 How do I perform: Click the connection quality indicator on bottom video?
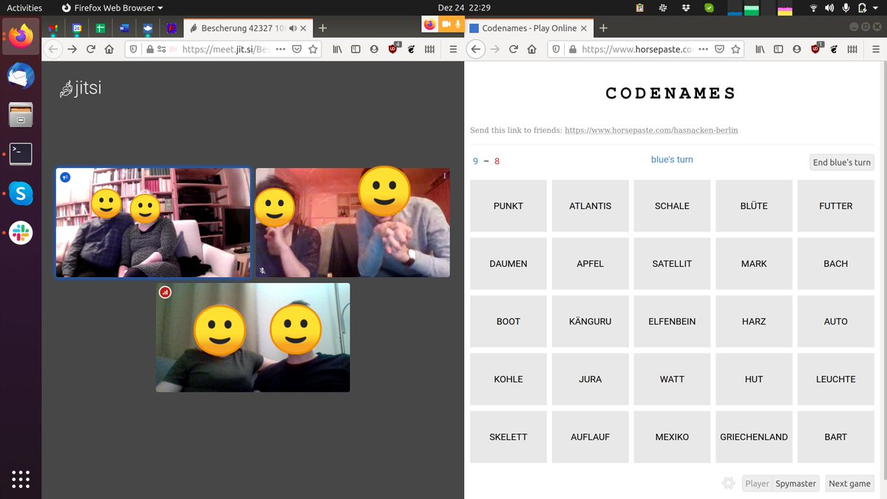click(x=165, y=292)
